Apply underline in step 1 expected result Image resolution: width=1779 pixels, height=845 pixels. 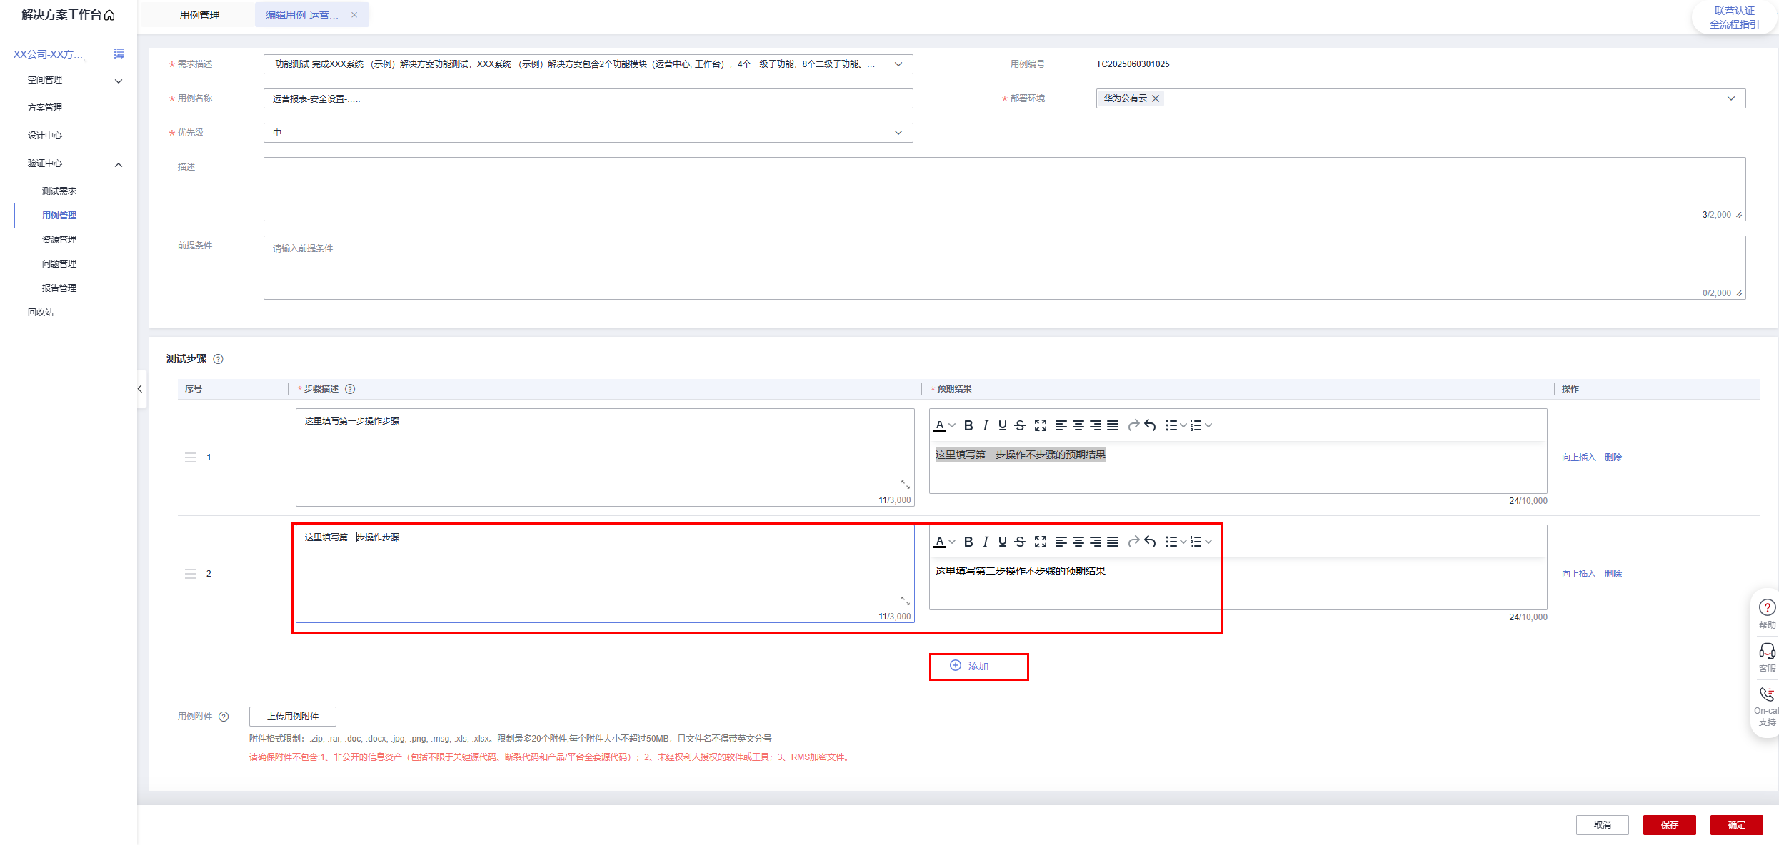click(x=1003, y=425)
